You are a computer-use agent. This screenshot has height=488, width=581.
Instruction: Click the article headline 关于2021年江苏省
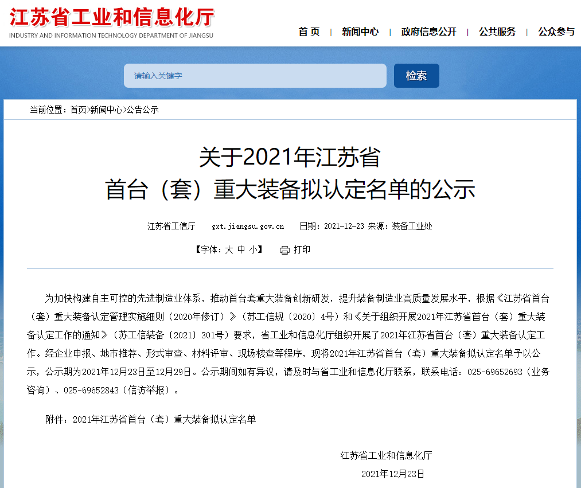290,157
